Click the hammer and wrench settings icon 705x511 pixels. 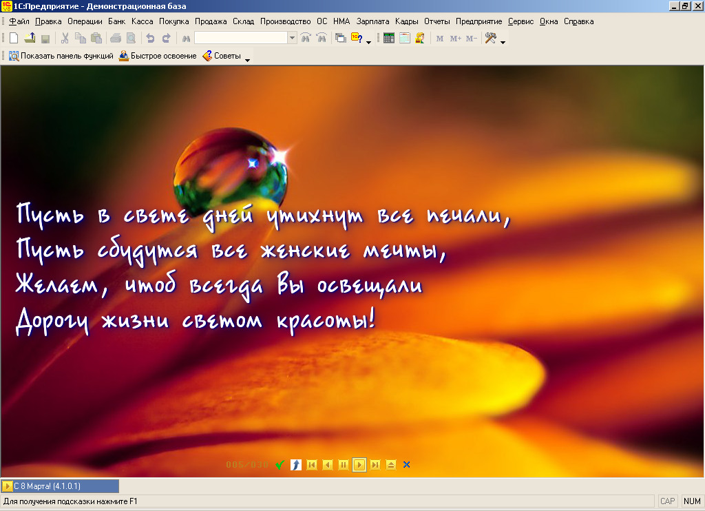490,39
